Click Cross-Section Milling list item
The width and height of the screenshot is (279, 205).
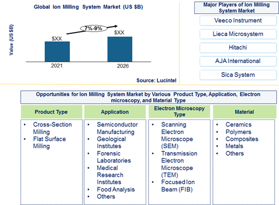pos(52,128)
